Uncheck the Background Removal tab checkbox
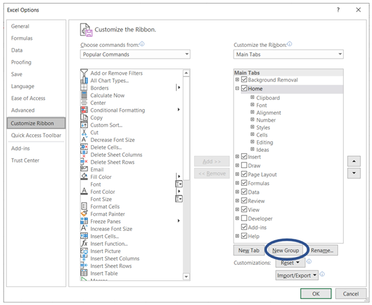Viewport: 372px width, 305px height. tap(244, 80)
